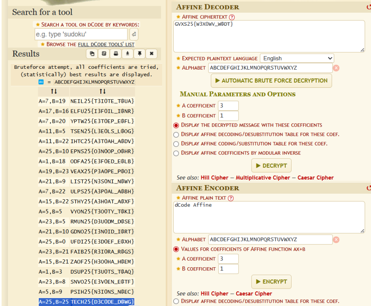Click result VYON25{T3O0TY_T@KI}
Viewport: 371px width, 306px height.
tap(102, 212)
